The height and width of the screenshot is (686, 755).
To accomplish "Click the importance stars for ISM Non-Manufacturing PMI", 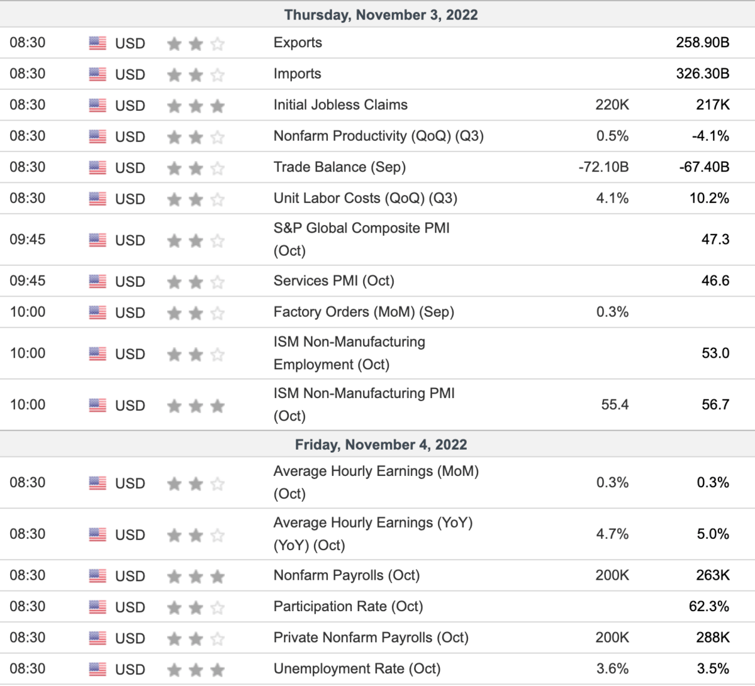I will [196, 406].
